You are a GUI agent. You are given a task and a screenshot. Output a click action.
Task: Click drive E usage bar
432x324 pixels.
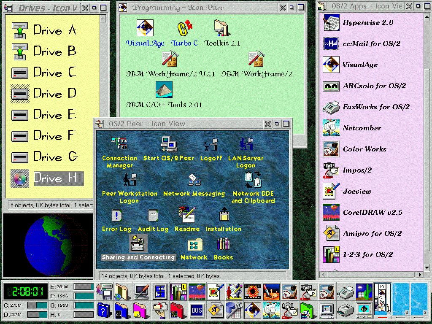point(84,287)
